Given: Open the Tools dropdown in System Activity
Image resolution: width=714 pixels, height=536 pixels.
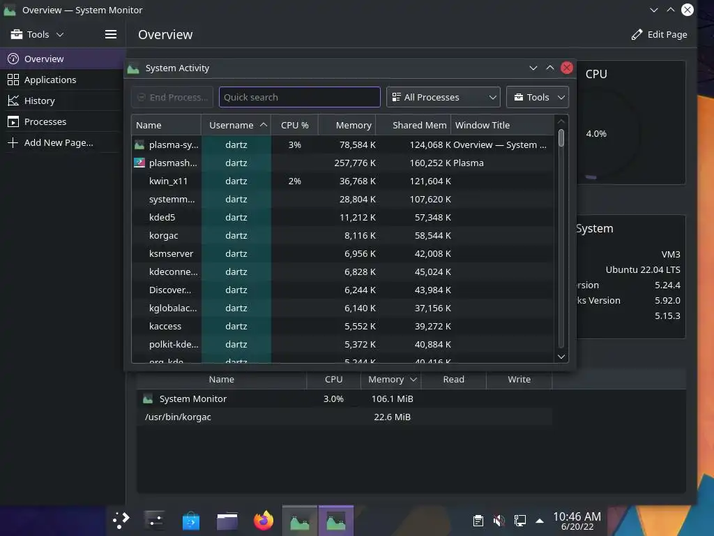Looking at the screenshot, I should (538, 97).
